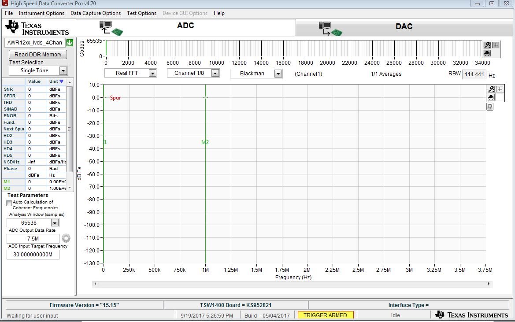Click the ADC Input Target Frequency field

[x=33, y=255]
